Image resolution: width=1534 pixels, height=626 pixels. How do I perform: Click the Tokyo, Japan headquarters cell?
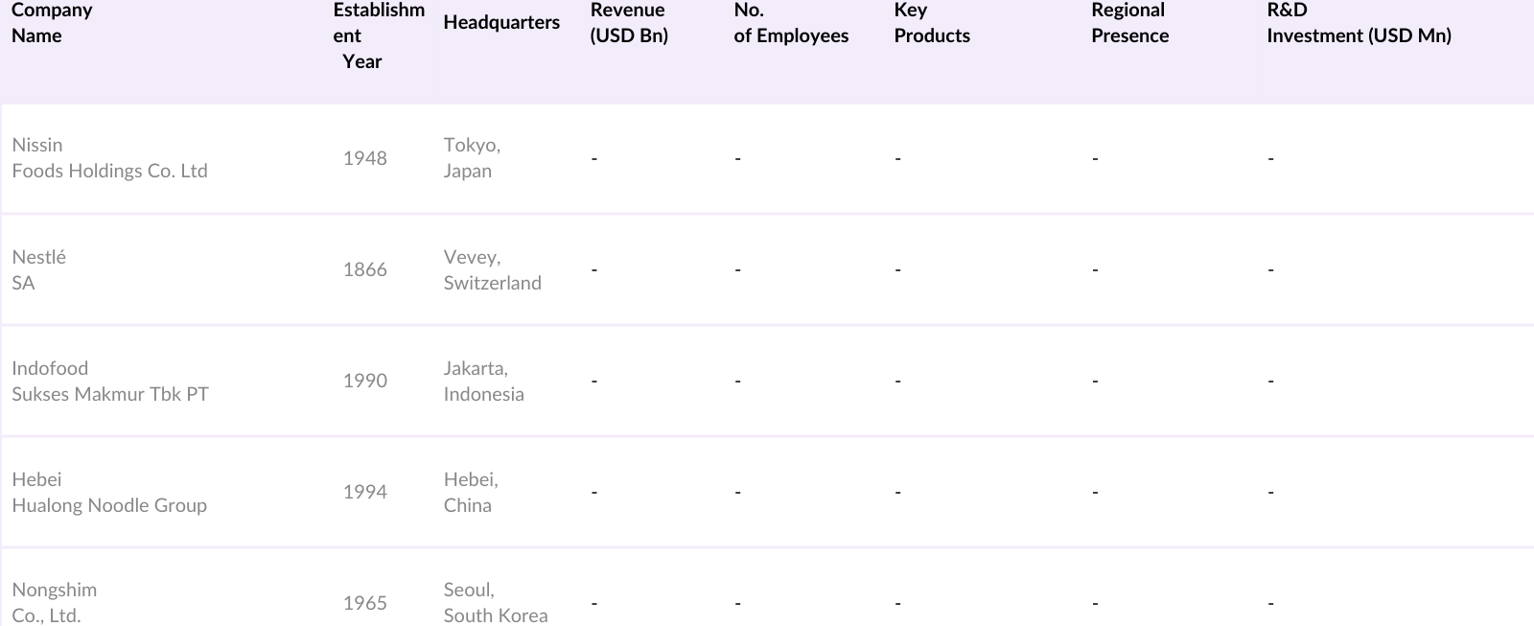[x=471, y=158]
